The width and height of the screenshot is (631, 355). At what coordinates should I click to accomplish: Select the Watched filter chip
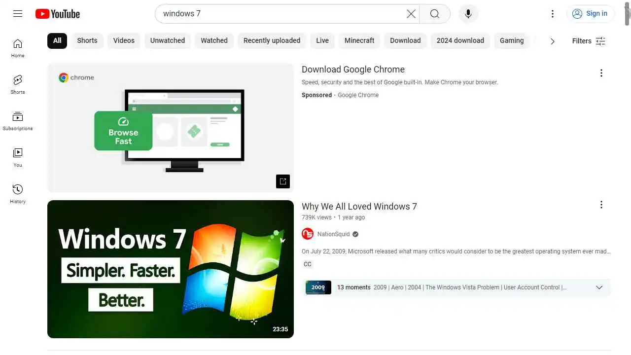[x=214, y=40]
